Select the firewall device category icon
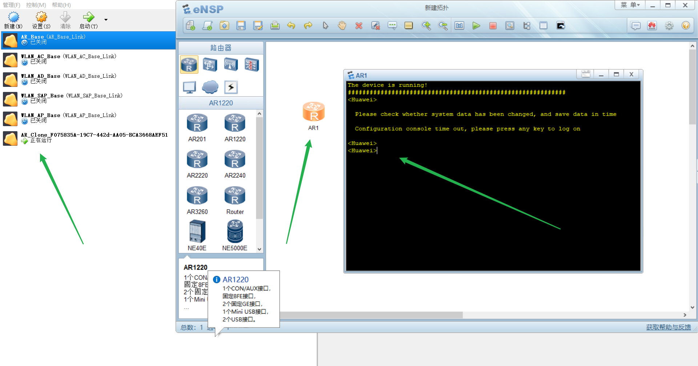Image resolution: width=698 pixels, height=366 pixels. 252,65
